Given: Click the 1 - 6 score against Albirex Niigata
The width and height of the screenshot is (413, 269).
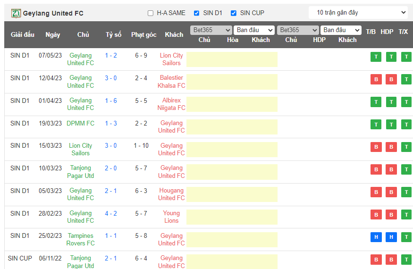Looking at the screenshot, I should [x=111, y=101].
